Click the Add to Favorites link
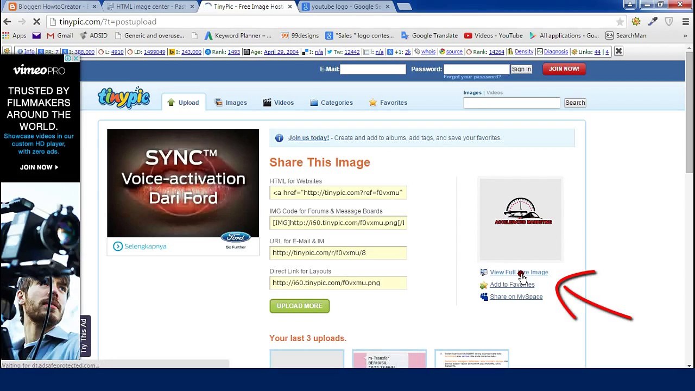The image size is (695, 391). [512, 285]
